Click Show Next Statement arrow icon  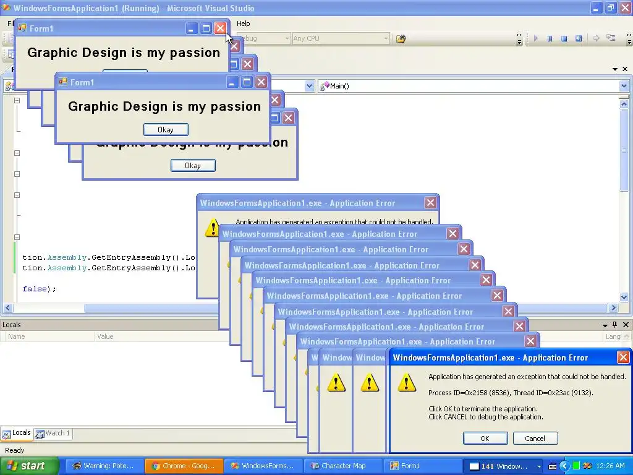[597, 38]
